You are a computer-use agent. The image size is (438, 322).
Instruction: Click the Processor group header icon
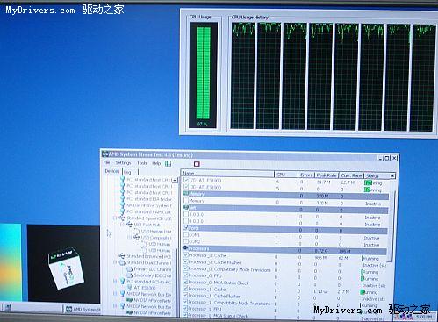click(x=185, y=248)
